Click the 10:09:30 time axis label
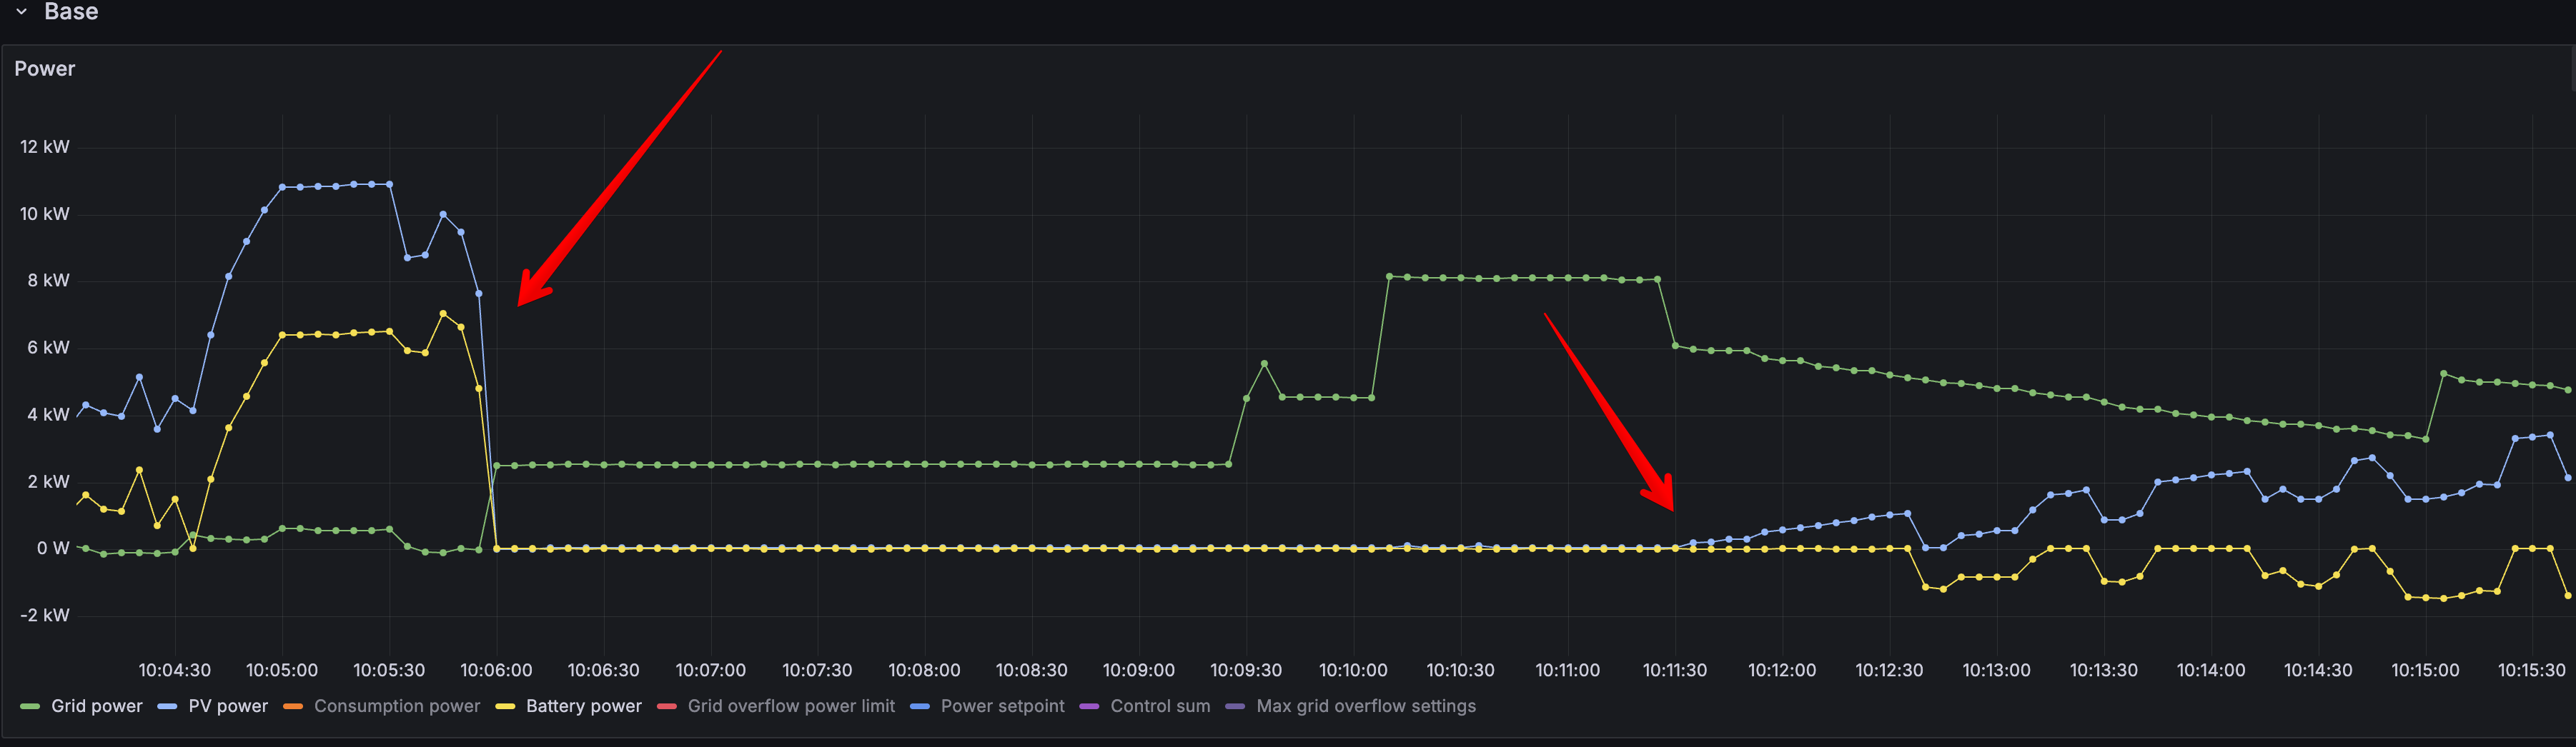This screenshot has width=2576, height=747. 1246,670
